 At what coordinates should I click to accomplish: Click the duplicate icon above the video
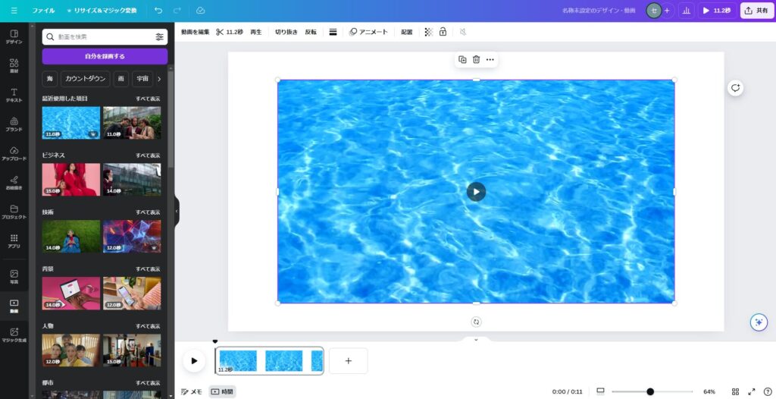click(x=462, y=60)
